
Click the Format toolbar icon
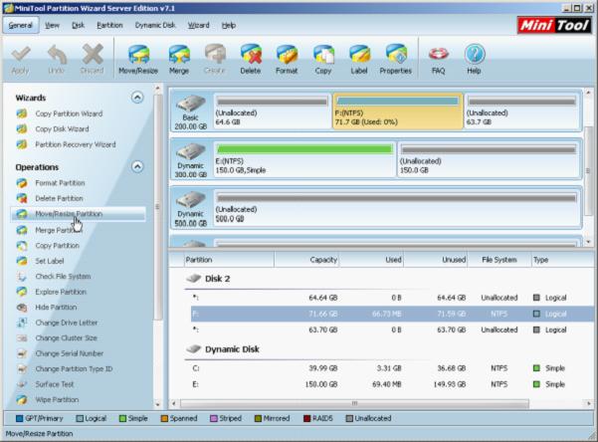(287, 59)
